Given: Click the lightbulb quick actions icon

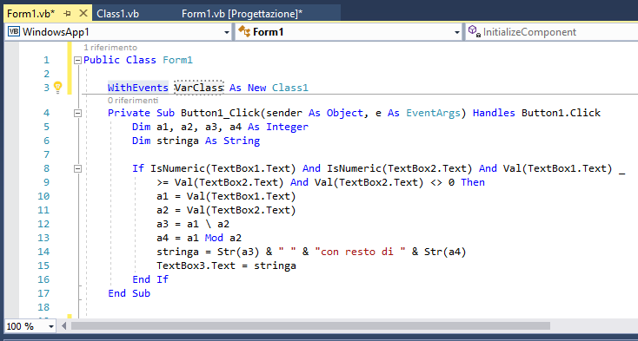Looking at the screenshot, I should [57, 88].
